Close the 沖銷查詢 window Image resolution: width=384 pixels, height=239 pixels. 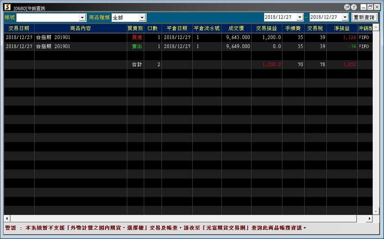tap(377, 8)
